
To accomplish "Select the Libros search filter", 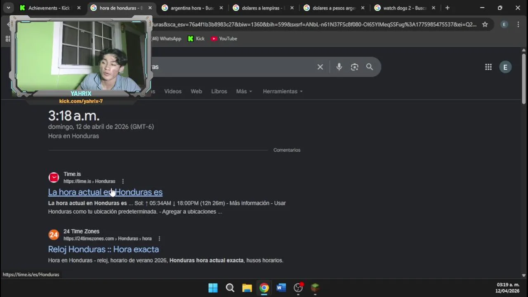I will [219, 91].
